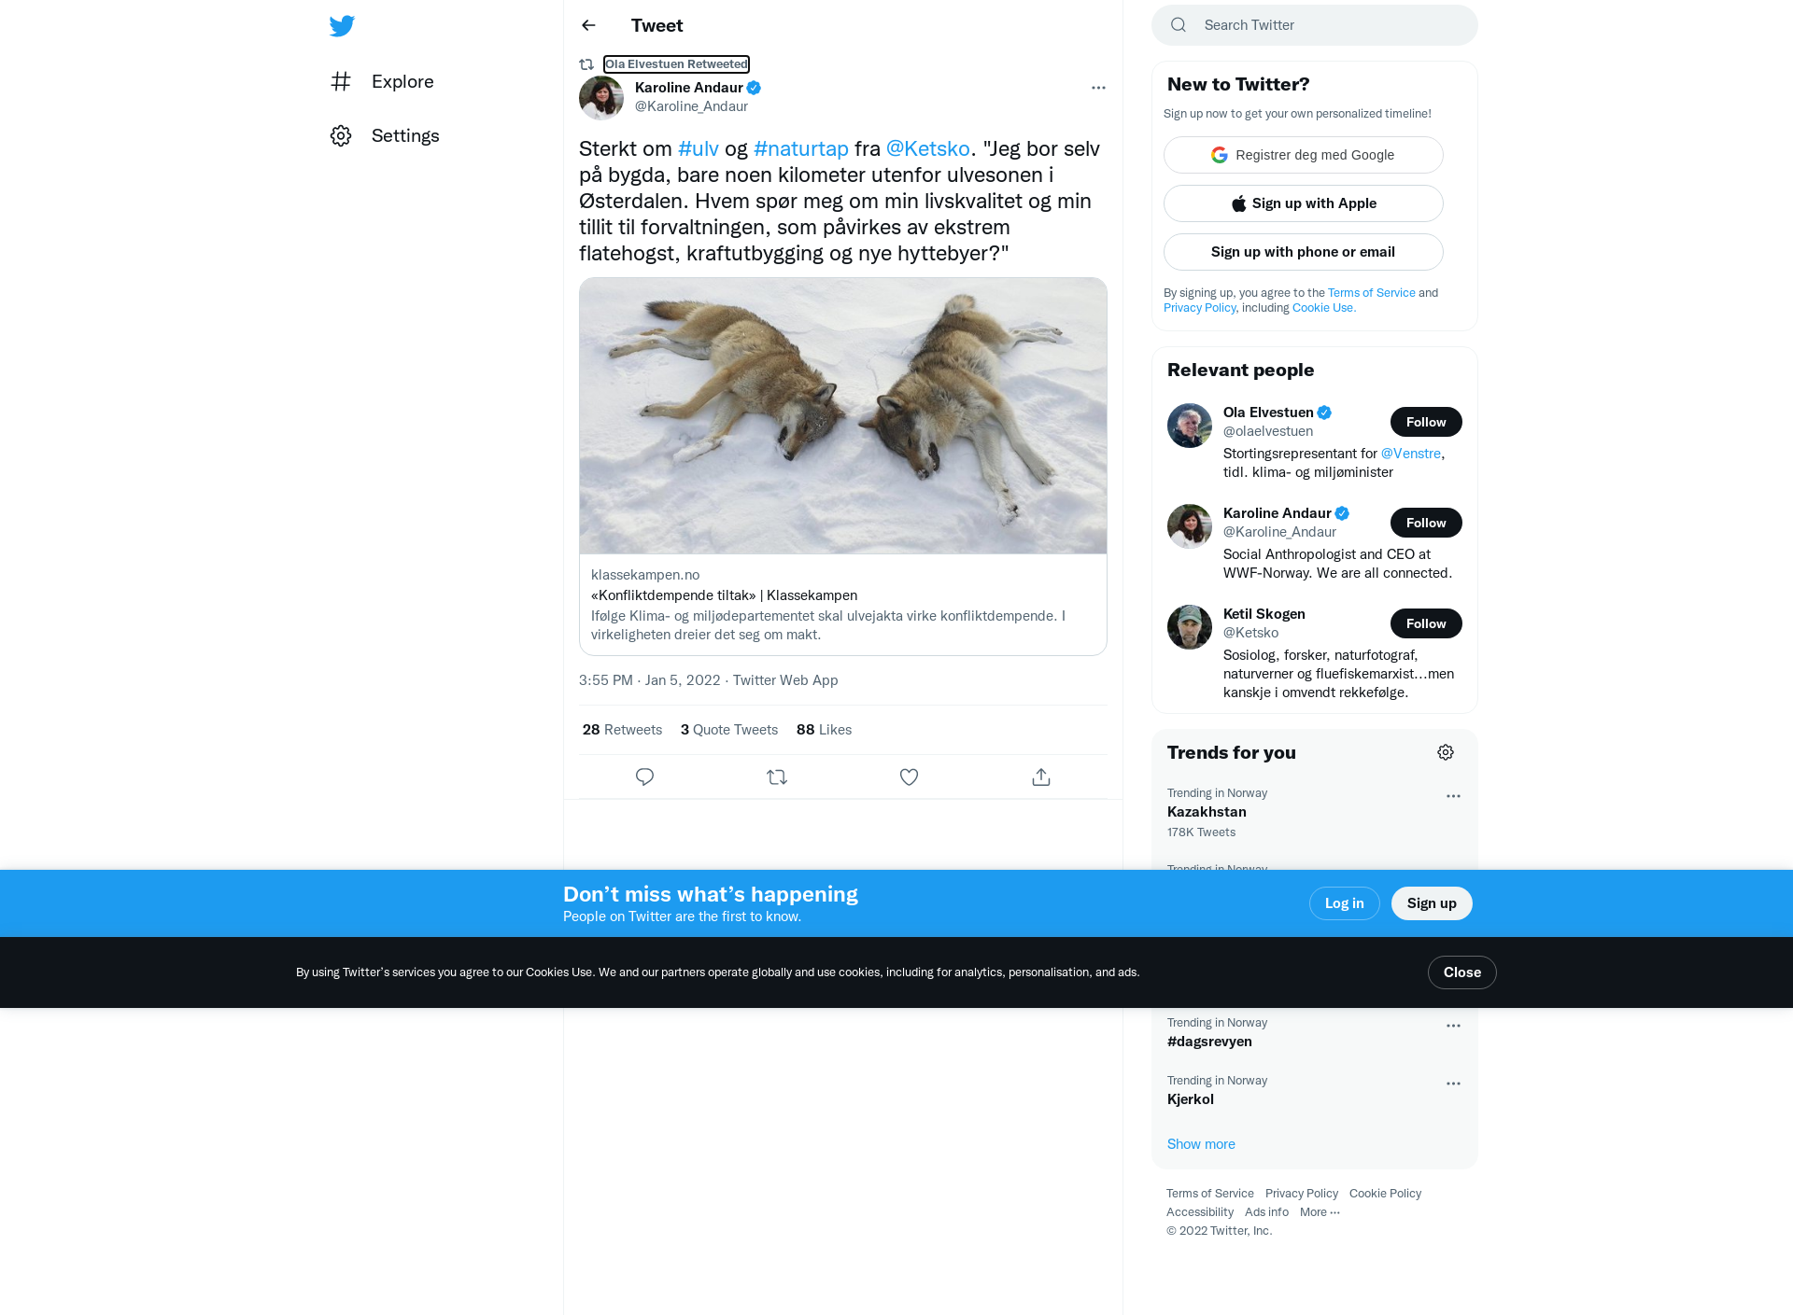Click Sign up with Apple
This screenshot has width=1793, height=1315.
click(x=1304, y=203)
